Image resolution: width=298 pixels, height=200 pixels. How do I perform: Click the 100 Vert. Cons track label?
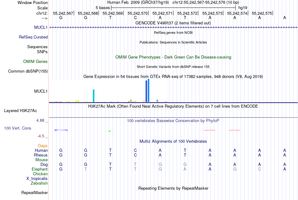(x=18, y=128)
